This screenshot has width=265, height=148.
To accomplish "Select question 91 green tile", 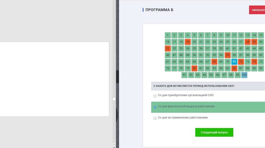I will click(x=184, y=75).
